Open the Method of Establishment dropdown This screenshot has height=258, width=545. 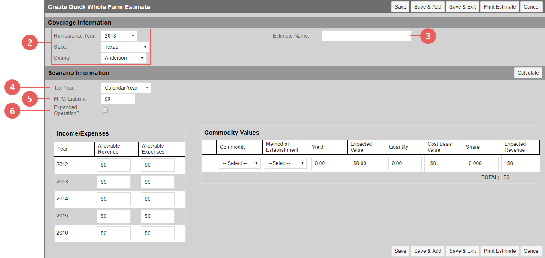pyautogui.click(x=285, y=163)
